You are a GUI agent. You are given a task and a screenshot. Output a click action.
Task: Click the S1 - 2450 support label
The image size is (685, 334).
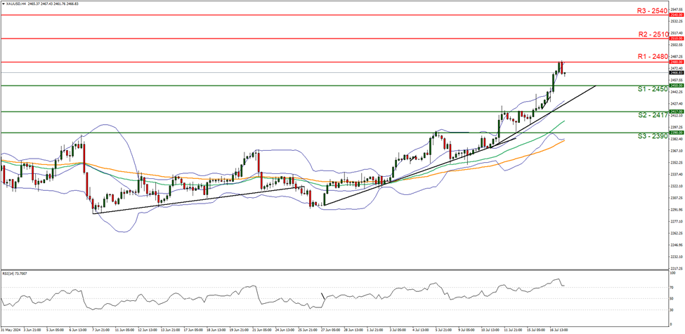[651, 89]
